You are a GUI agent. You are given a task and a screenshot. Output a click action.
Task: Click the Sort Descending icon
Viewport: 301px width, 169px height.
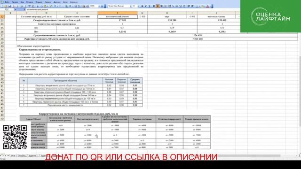[x=79, y=6]
